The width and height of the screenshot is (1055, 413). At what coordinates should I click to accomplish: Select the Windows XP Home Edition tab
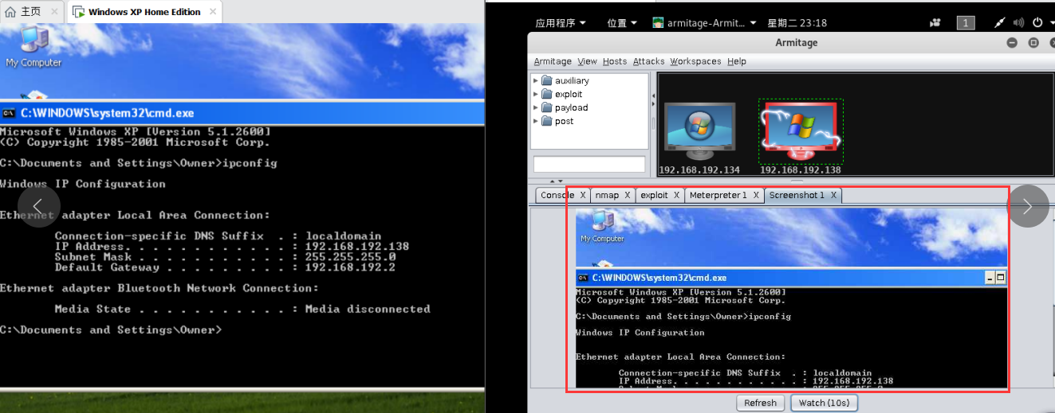(x=144, y=12)
